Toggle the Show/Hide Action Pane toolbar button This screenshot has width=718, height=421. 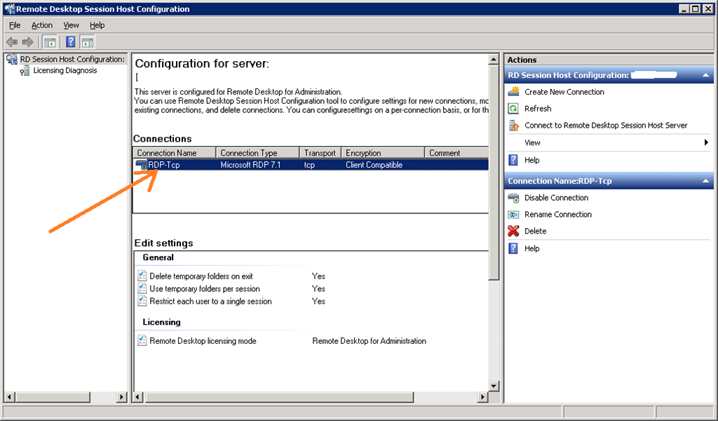coord(87,42)
